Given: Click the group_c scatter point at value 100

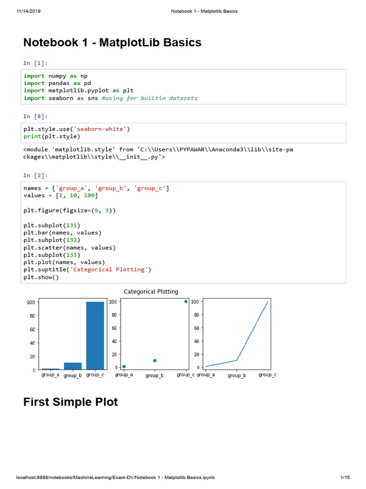Looking at the screenshot, I should point(186,301).
